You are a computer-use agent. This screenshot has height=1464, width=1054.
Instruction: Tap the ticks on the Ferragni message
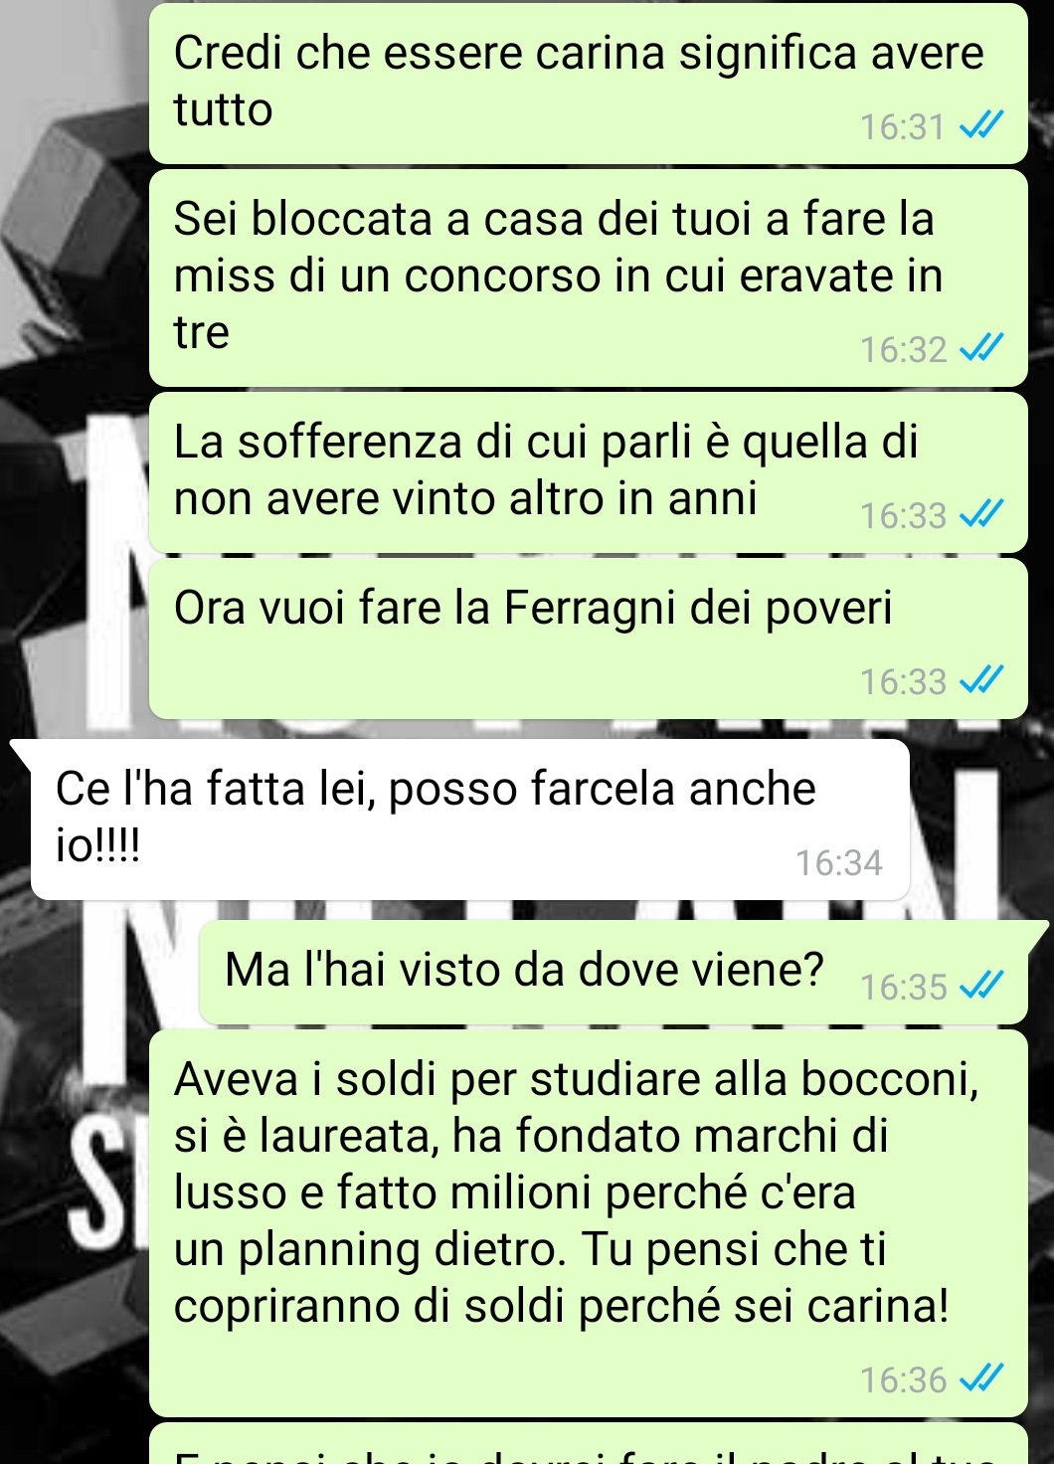(x=981, y=681)
